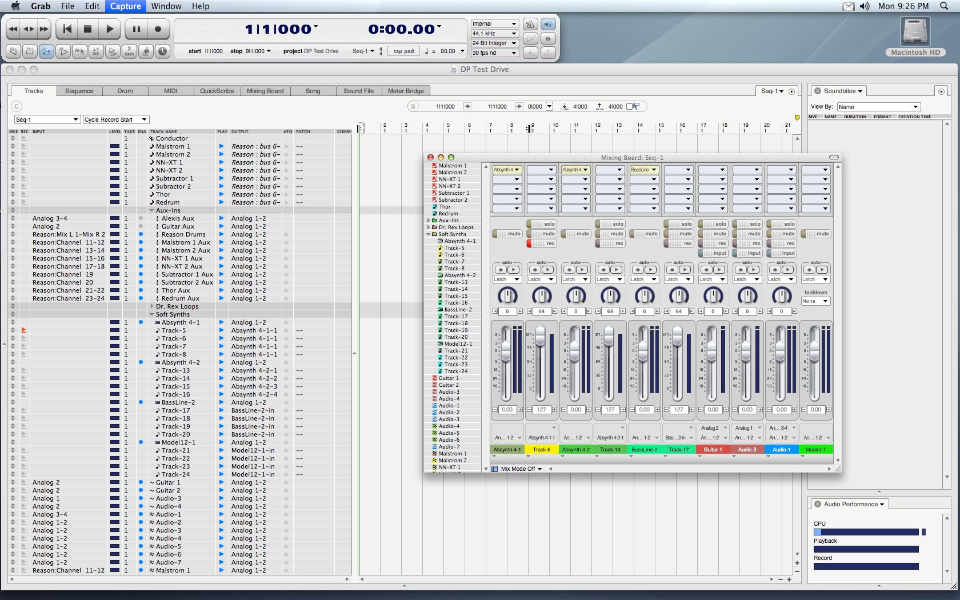Click Absynth 4-1 automation play button
Viewport: 960px width, 600px height.
(513, 270)
